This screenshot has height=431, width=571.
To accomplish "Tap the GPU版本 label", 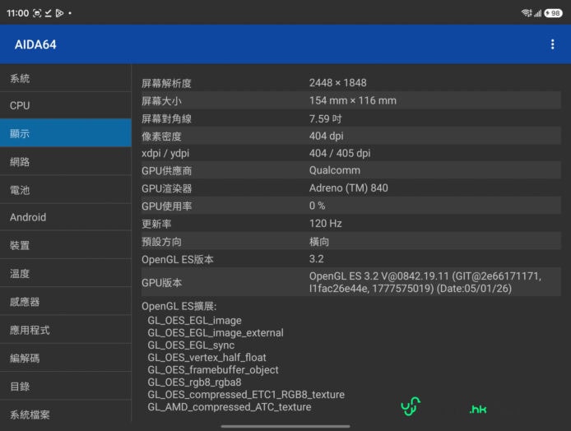I will coord(161,283).
